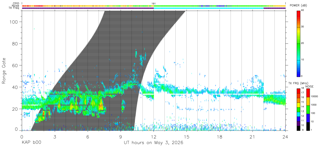Select the Noise row label
This screenshot has height=148, width=321.
[16, 6]
